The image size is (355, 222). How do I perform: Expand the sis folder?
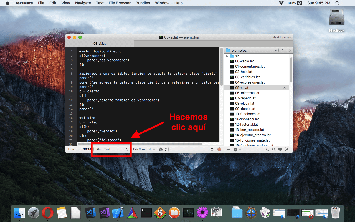coord(227,56)
